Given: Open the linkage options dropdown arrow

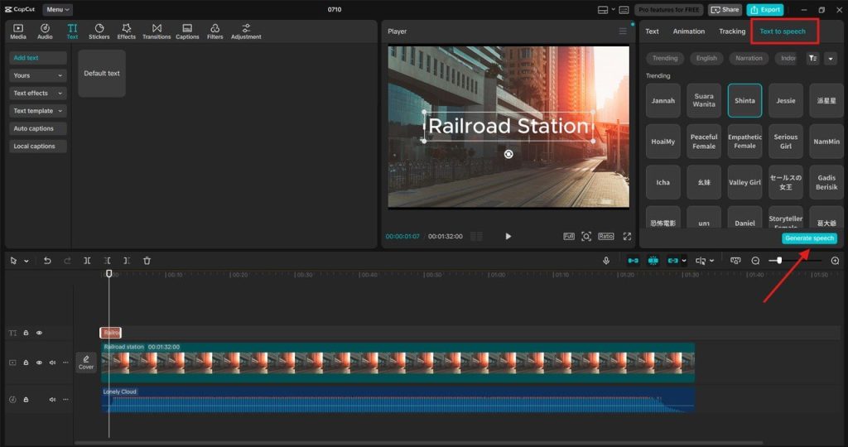Looking at the screenshot, I should [x=684, y=261].
